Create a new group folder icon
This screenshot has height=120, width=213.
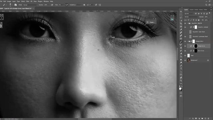pos(202,119)
